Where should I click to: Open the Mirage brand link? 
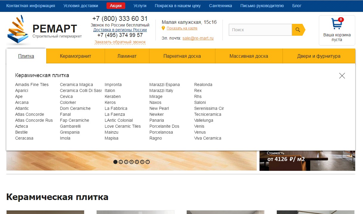[x=156, y=96]
